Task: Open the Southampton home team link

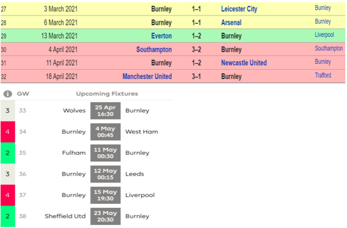Action: 154,50
